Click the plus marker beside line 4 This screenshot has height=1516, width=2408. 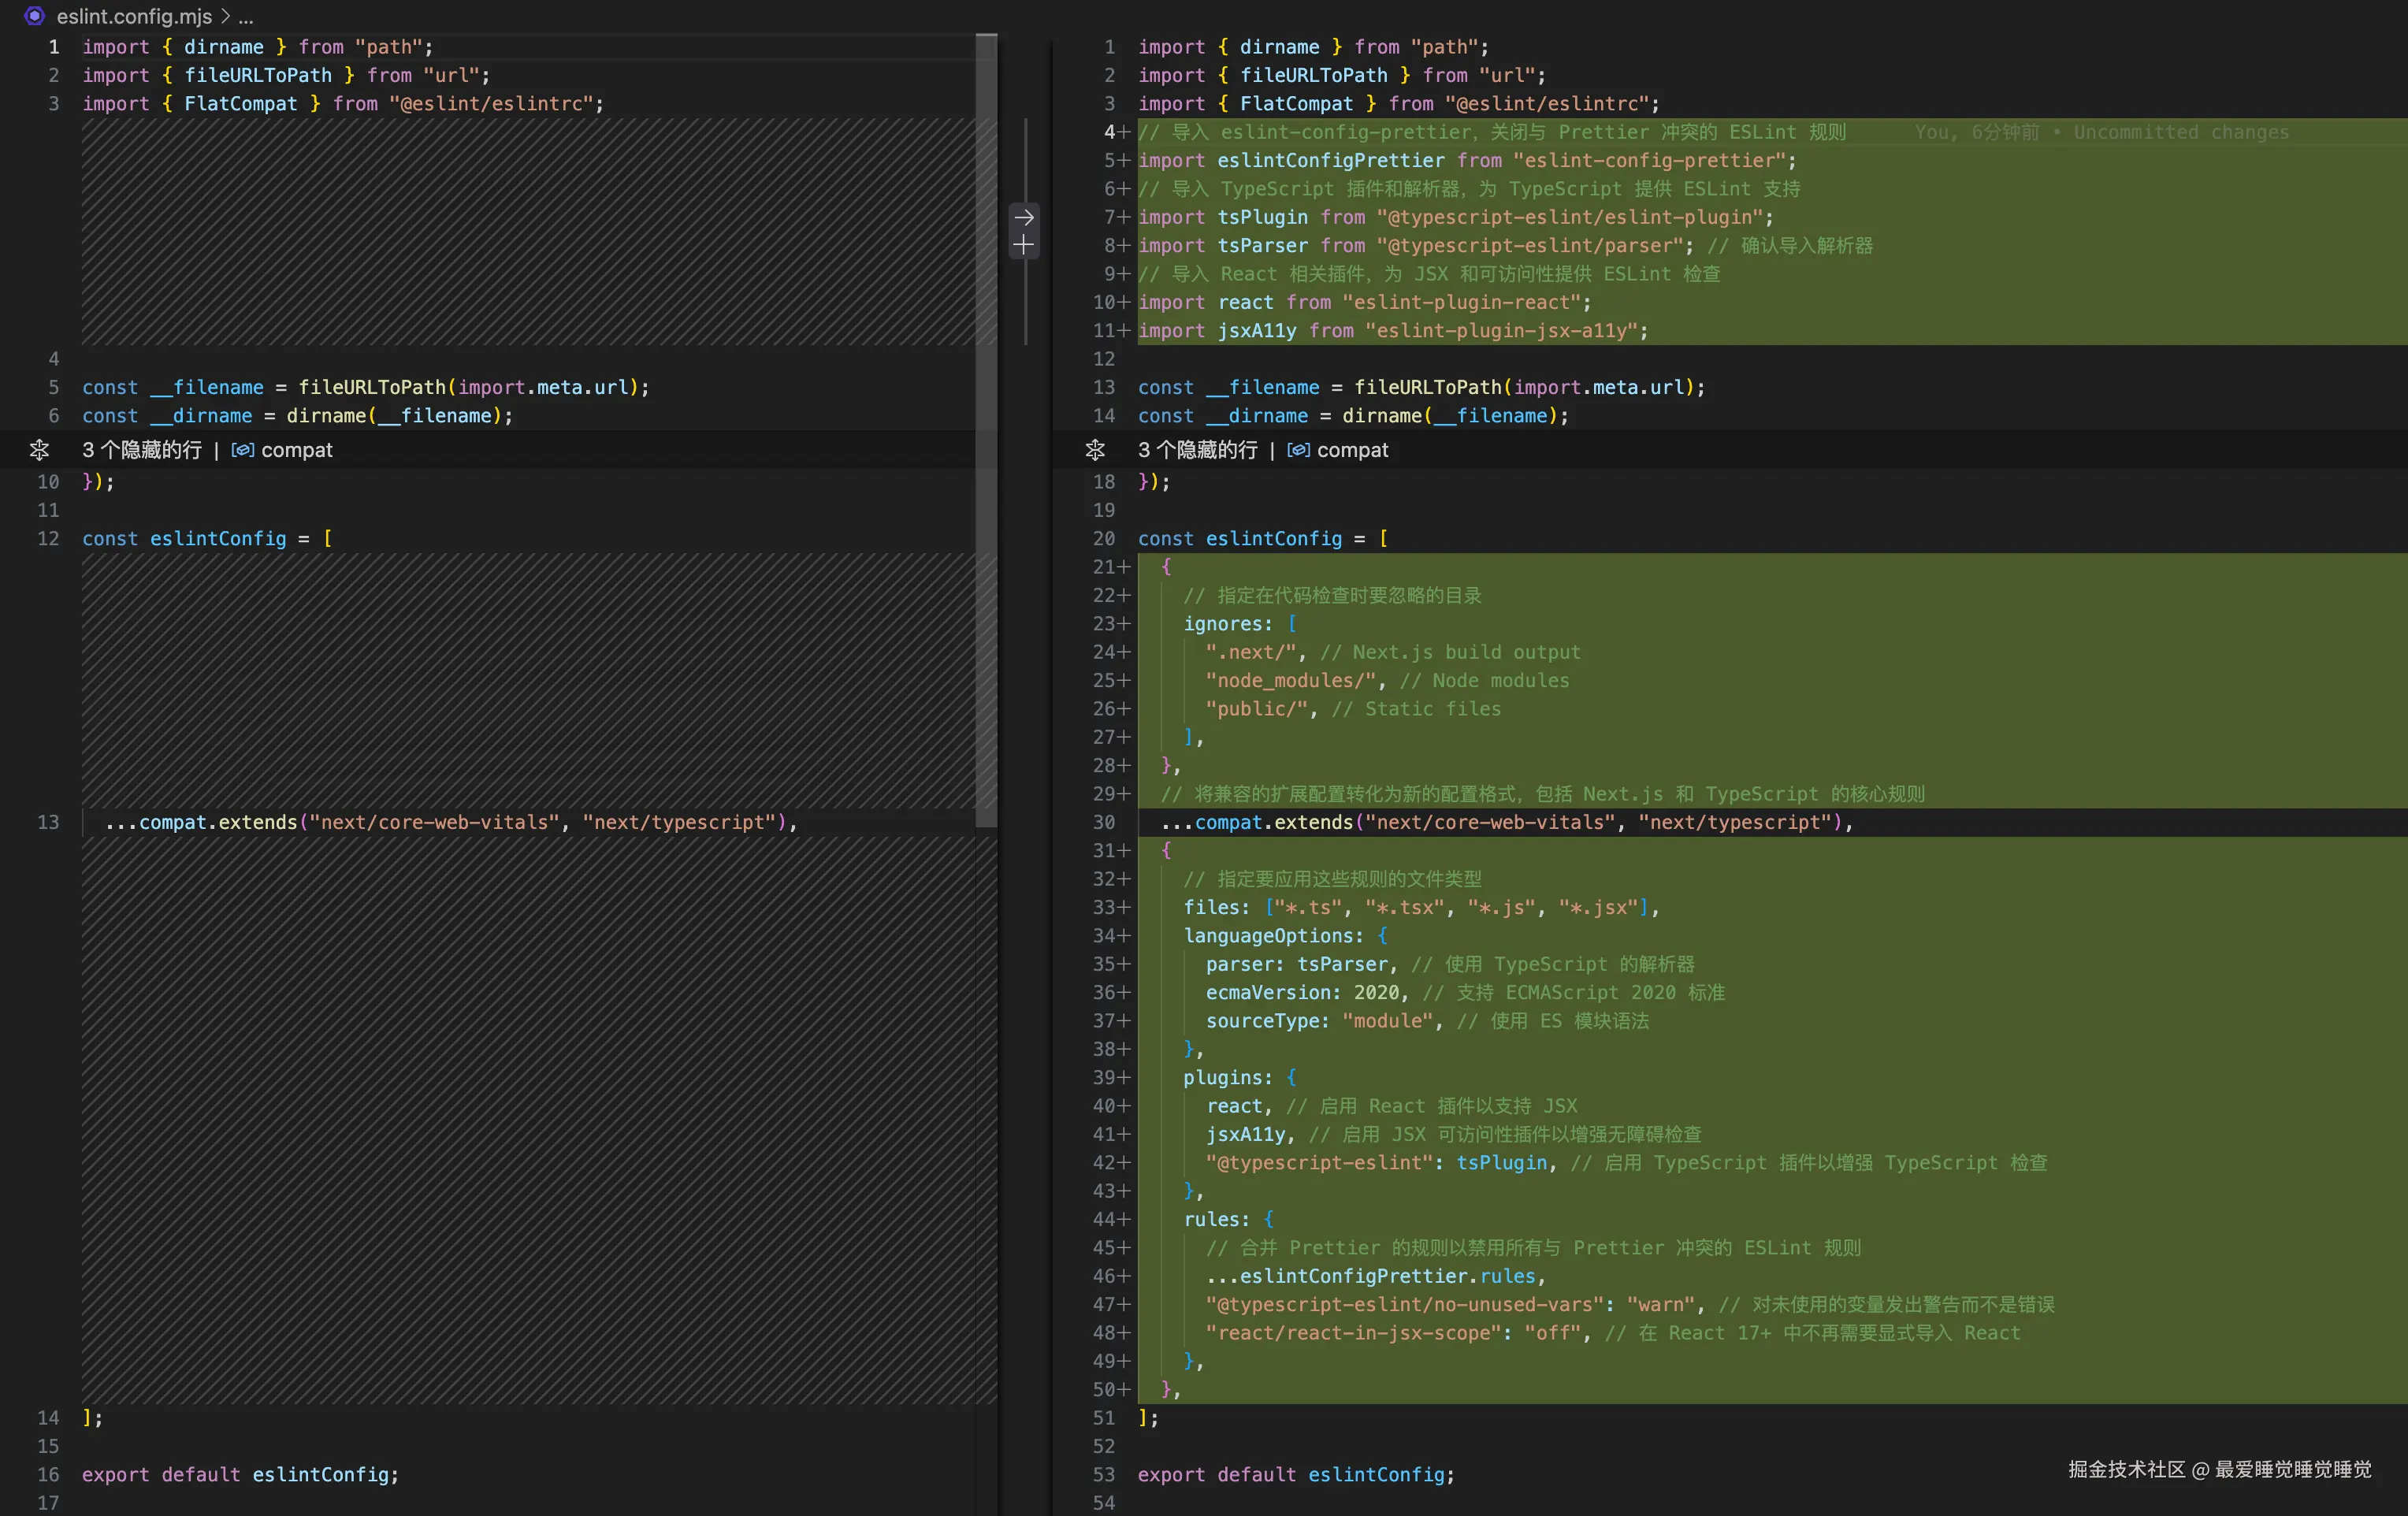(1124, 132)
